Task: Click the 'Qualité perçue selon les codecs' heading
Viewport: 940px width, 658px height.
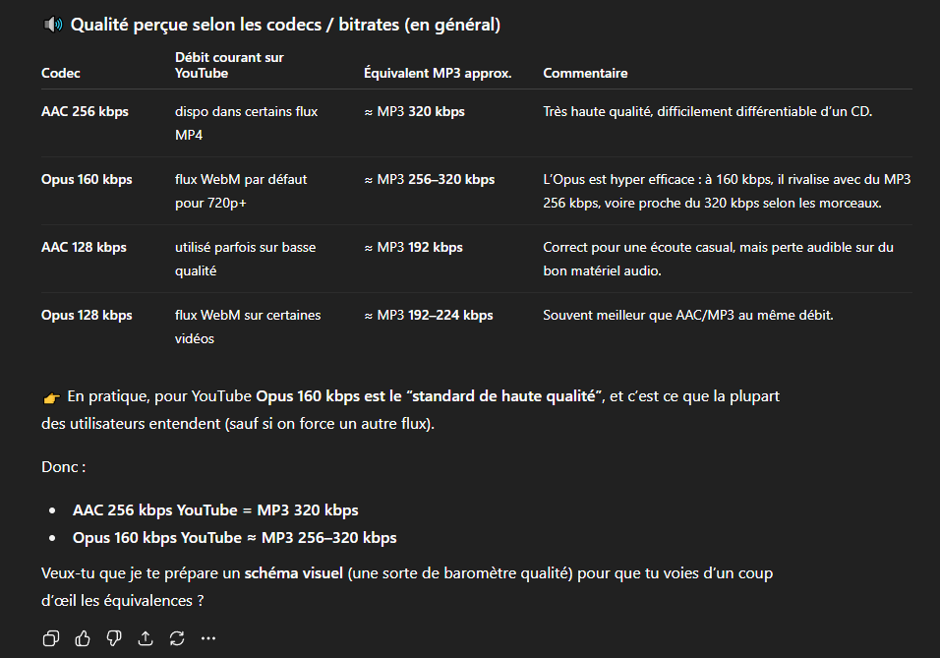Action: point(285,25)
